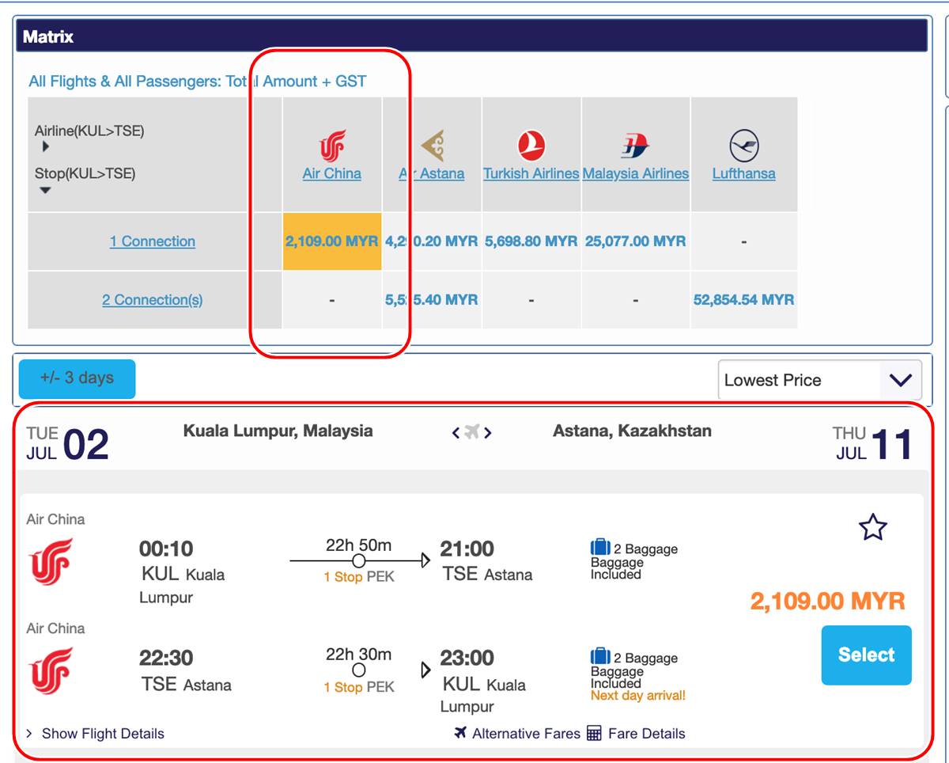949x763 pixels.
Task: Click the 22h 50m outbound duration
Action: click(x=358, y=545)
